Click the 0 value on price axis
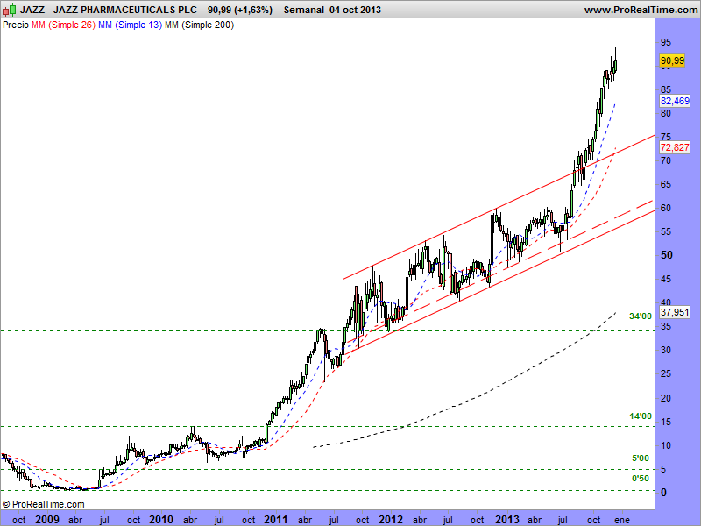This screenshot has width=701, height=526. (663, 493)
